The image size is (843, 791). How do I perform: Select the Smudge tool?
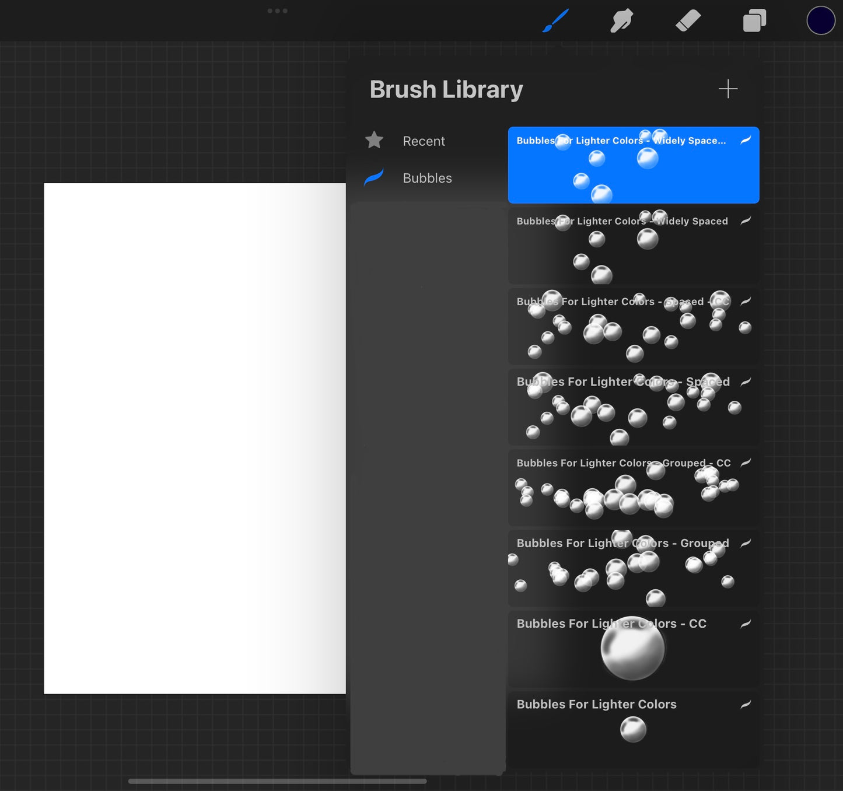pyautogui.click(x=621, y=22)
